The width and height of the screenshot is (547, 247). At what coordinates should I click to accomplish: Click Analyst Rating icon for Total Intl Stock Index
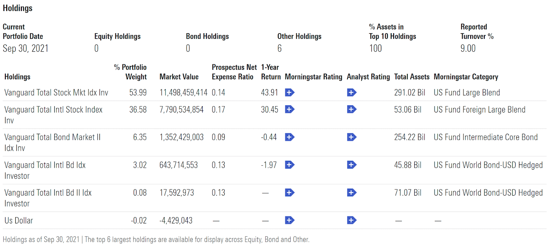pos(351,109)
